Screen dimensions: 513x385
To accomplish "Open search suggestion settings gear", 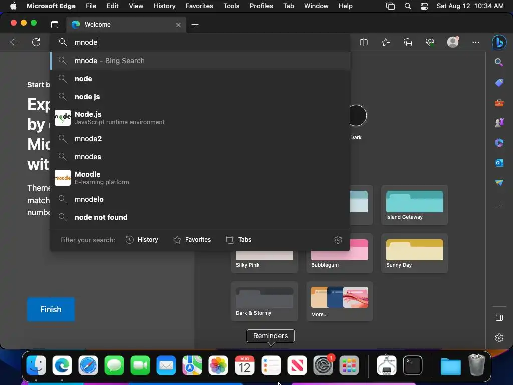I will (x=338, y=240).
